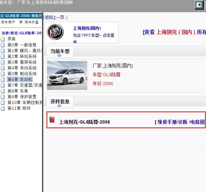Collapse all menus with 菜单折叠
Viewport: 206px width, 192px height.
coord(32,22)
